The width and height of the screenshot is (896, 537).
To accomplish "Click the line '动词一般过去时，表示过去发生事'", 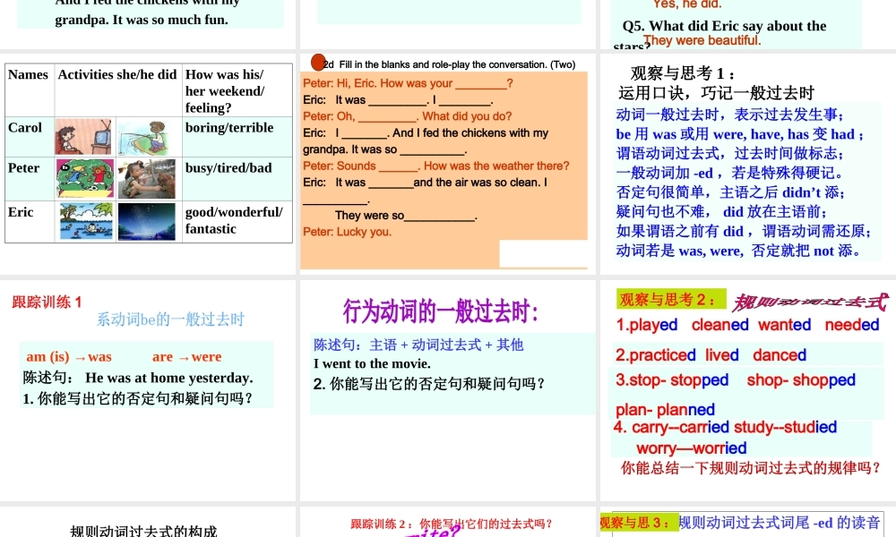I will point(729,115).
